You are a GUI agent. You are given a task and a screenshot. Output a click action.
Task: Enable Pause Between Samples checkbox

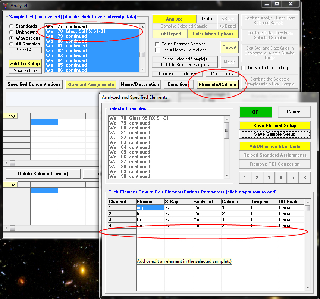(157, 44)
